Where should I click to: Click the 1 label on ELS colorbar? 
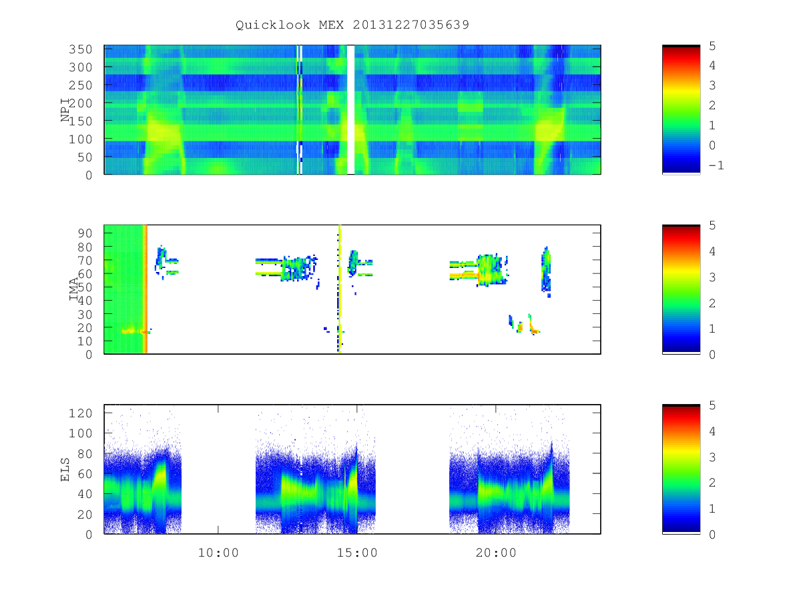(x=712, y=509)
